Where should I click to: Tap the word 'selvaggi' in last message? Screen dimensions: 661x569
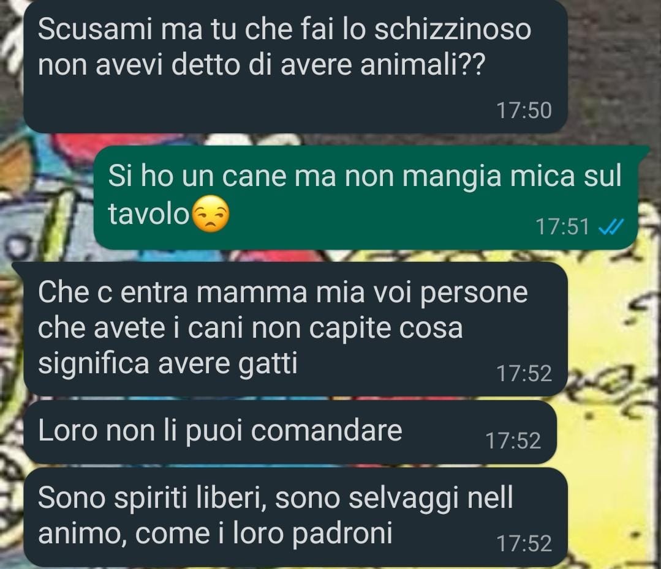point(404,498)
